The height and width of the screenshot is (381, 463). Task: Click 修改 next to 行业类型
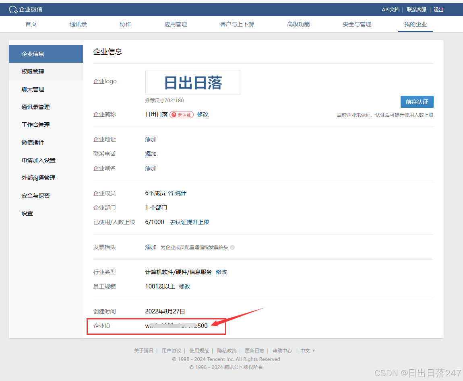(x=221, y=272)
